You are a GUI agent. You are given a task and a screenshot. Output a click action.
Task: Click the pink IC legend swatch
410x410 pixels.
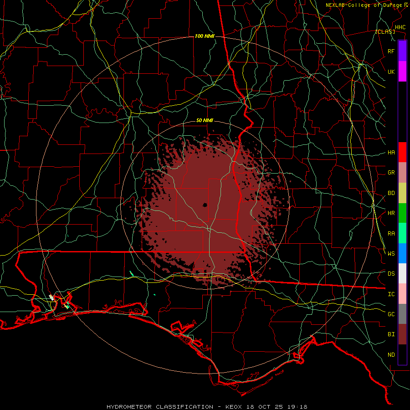click(402, 294)
